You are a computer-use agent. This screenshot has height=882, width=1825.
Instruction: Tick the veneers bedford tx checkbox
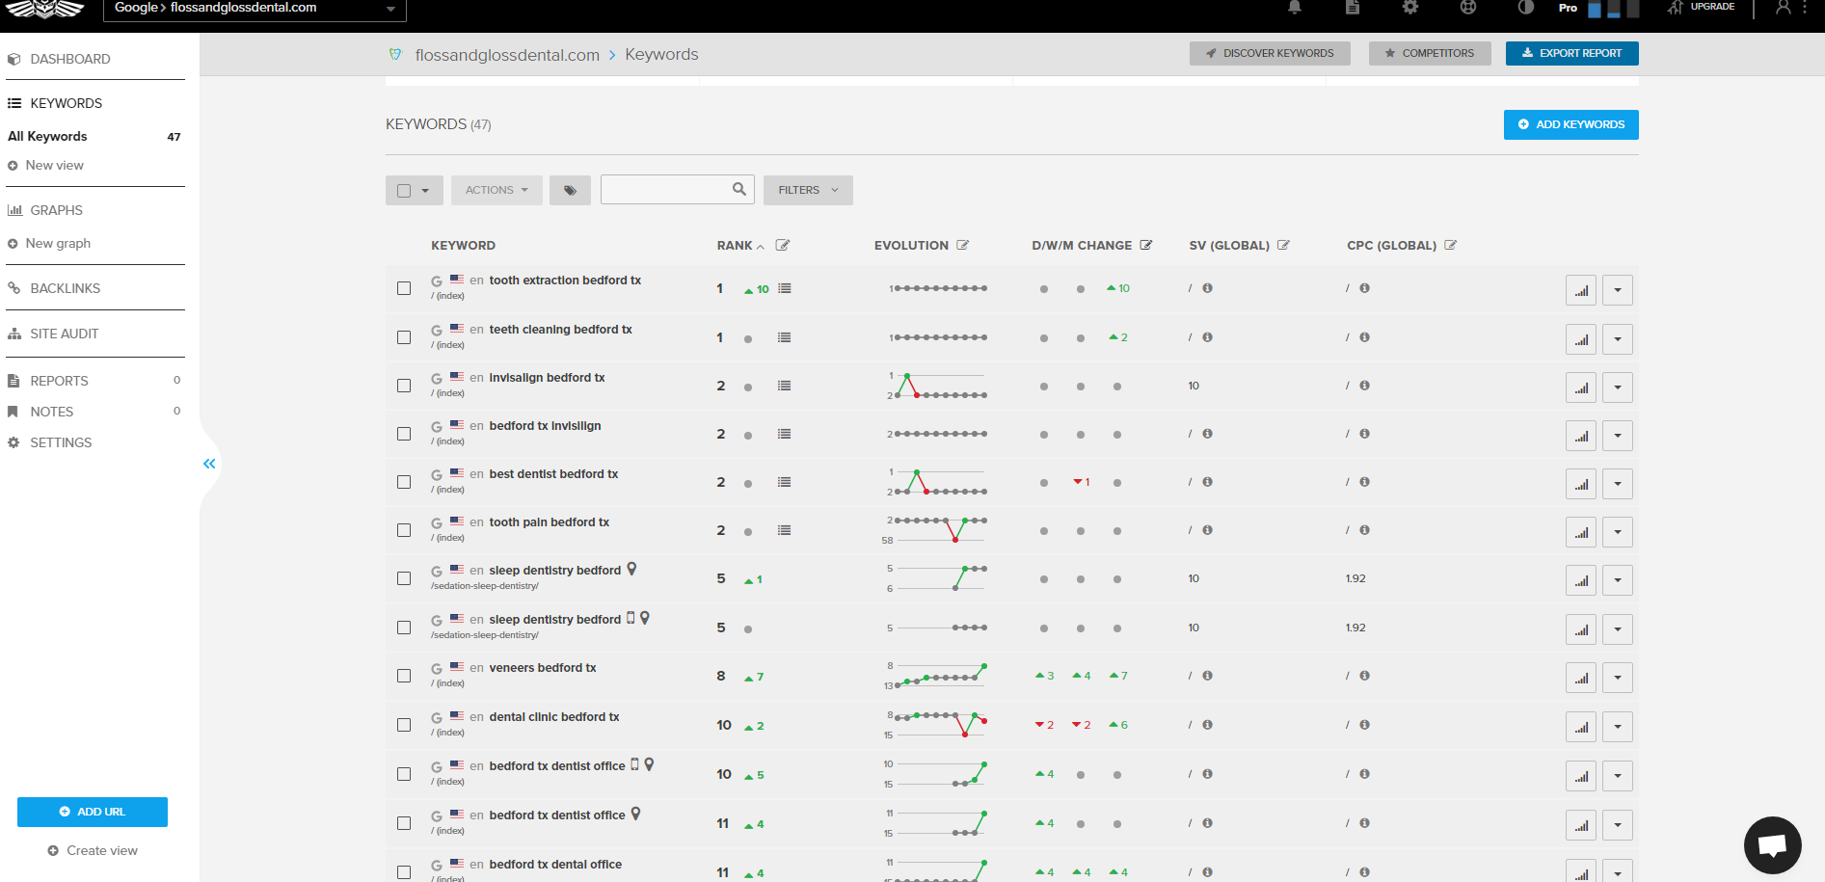(404, 676)
